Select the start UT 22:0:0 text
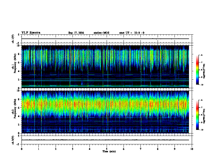This screenshot has height=167, width=216. [132, 33]
